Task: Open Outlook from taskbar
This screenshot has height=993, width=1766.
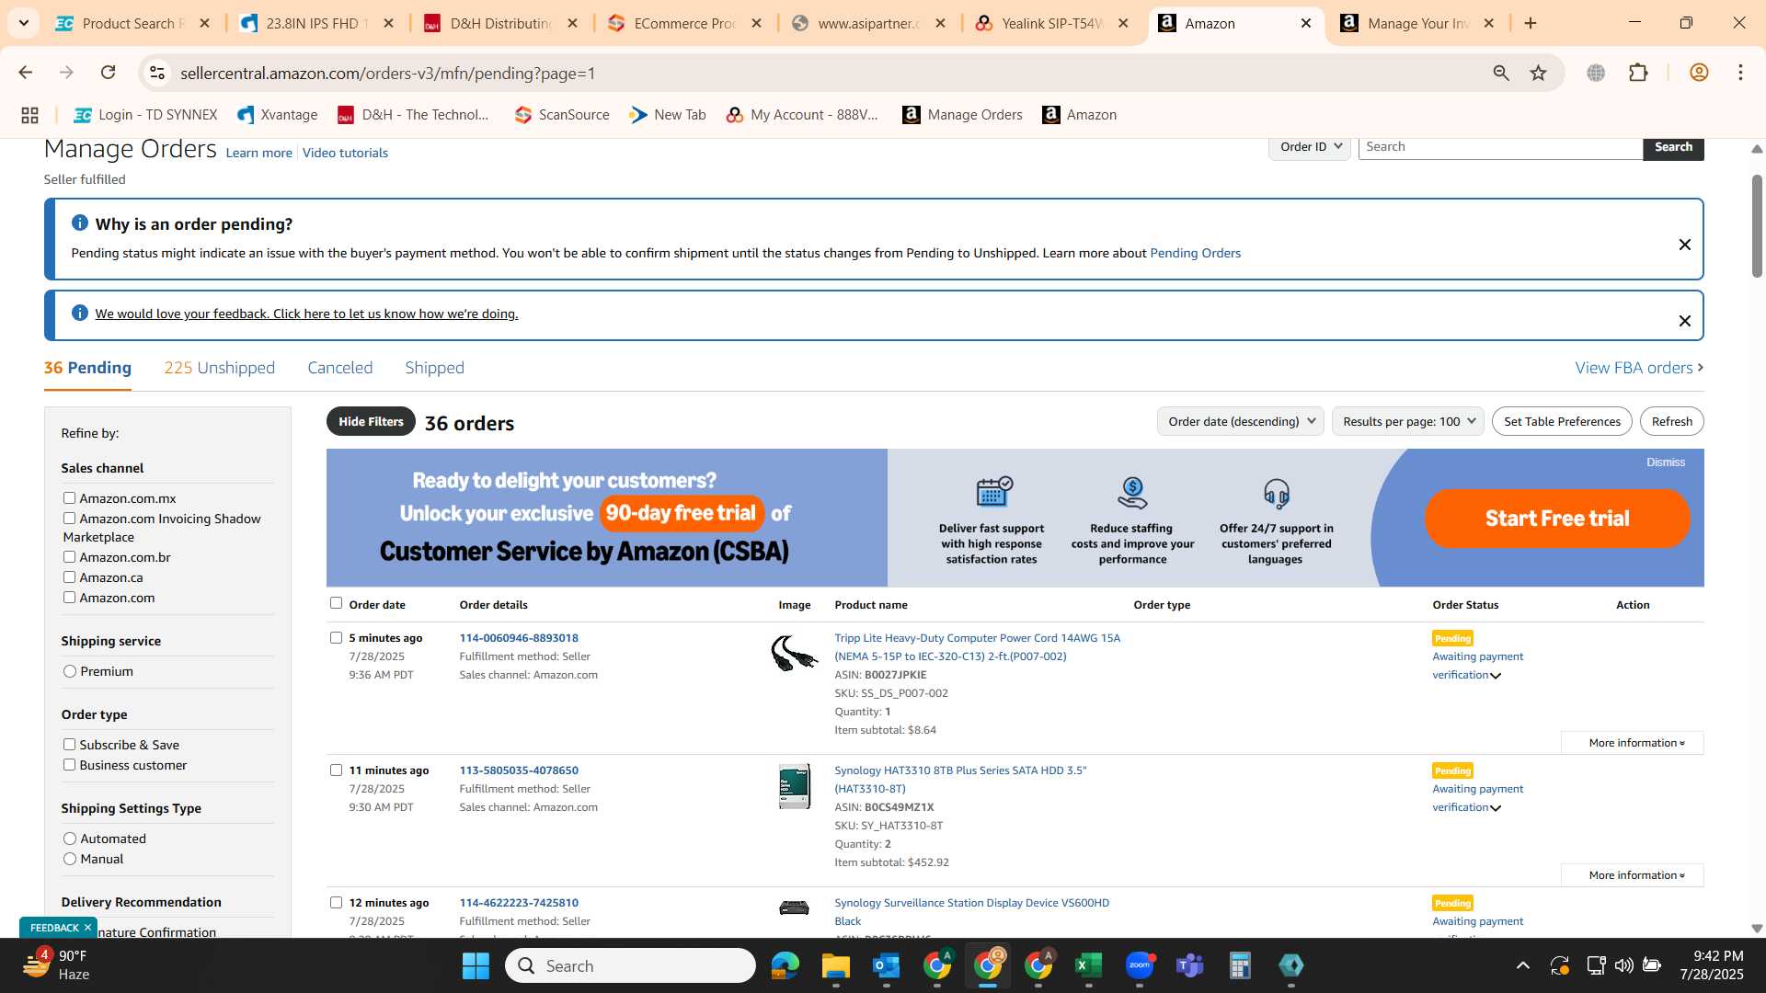Action: click(x=886, y=965)
